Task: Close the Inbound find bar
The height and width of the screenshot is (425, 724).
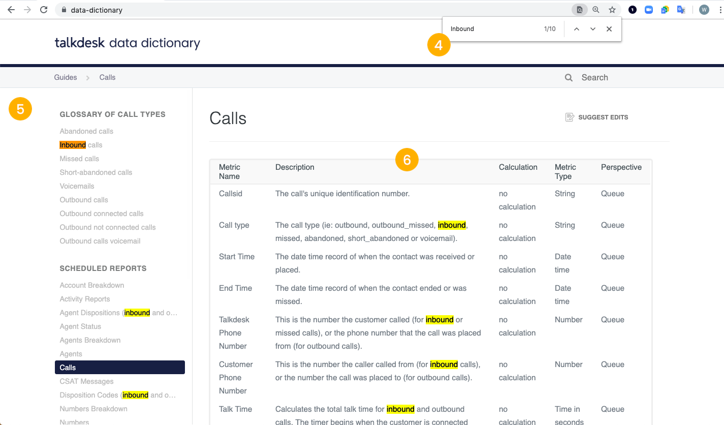Action: [x=609, y=29]
